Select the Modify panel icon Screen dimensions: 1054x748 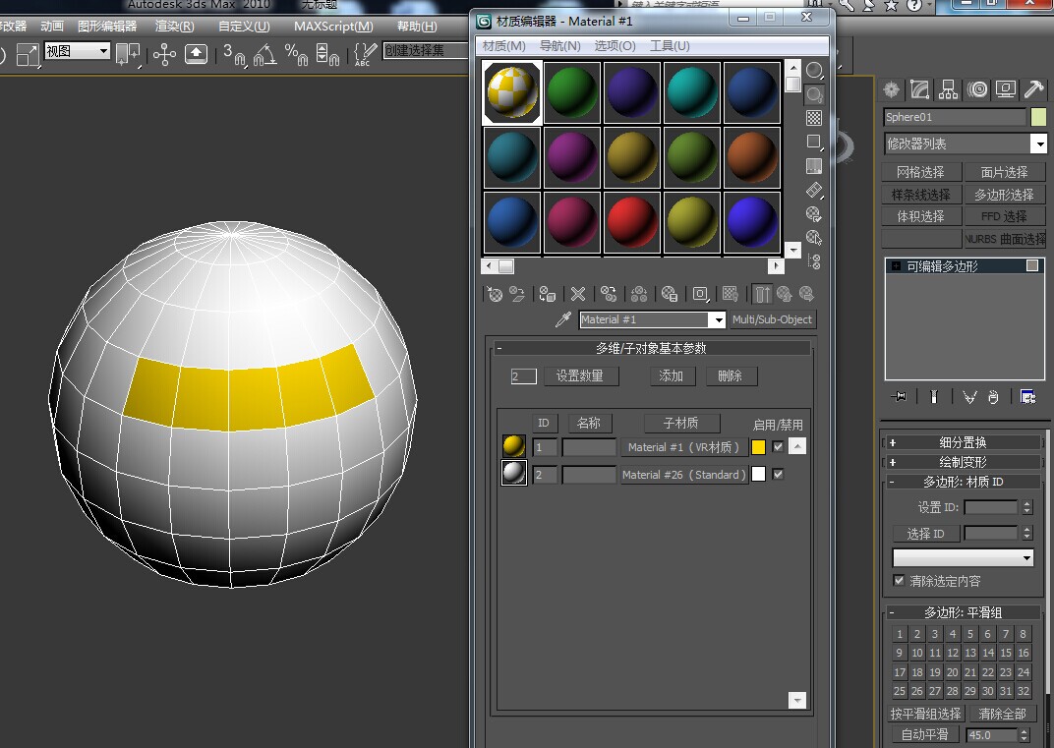[918, 88]
